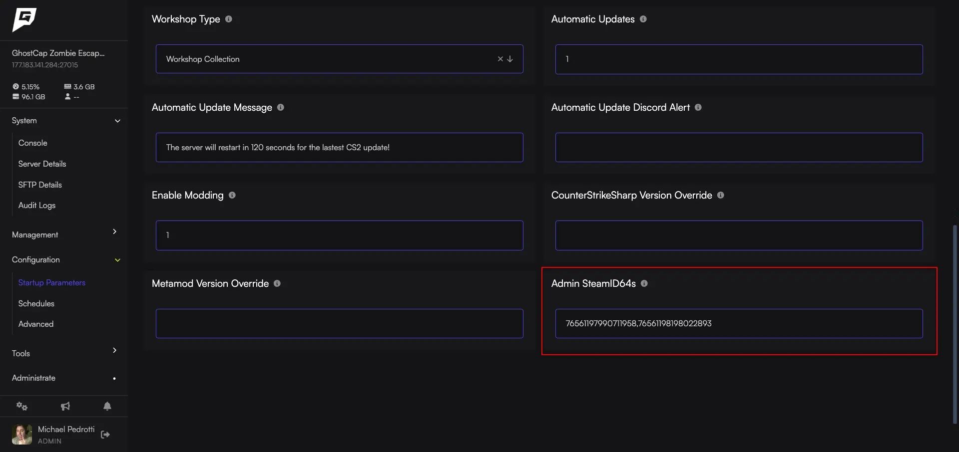Click the info icon beside Workshop Type
959x452 pixels.
pyautogui.click(x=229, y=19)
